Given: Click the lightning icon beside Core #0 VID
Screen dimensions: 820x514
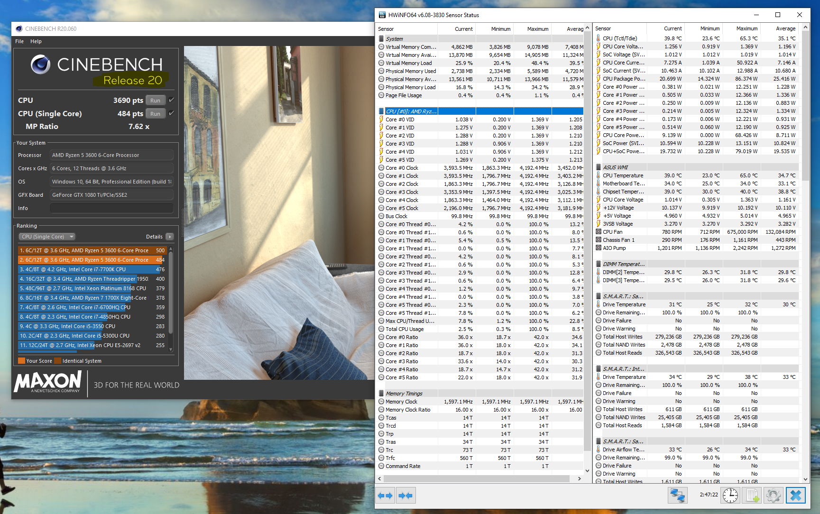Looking at the screenshot, I should click(381, 119).
